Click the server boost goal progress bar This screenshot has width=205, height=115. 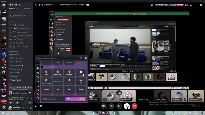[20, 11]
